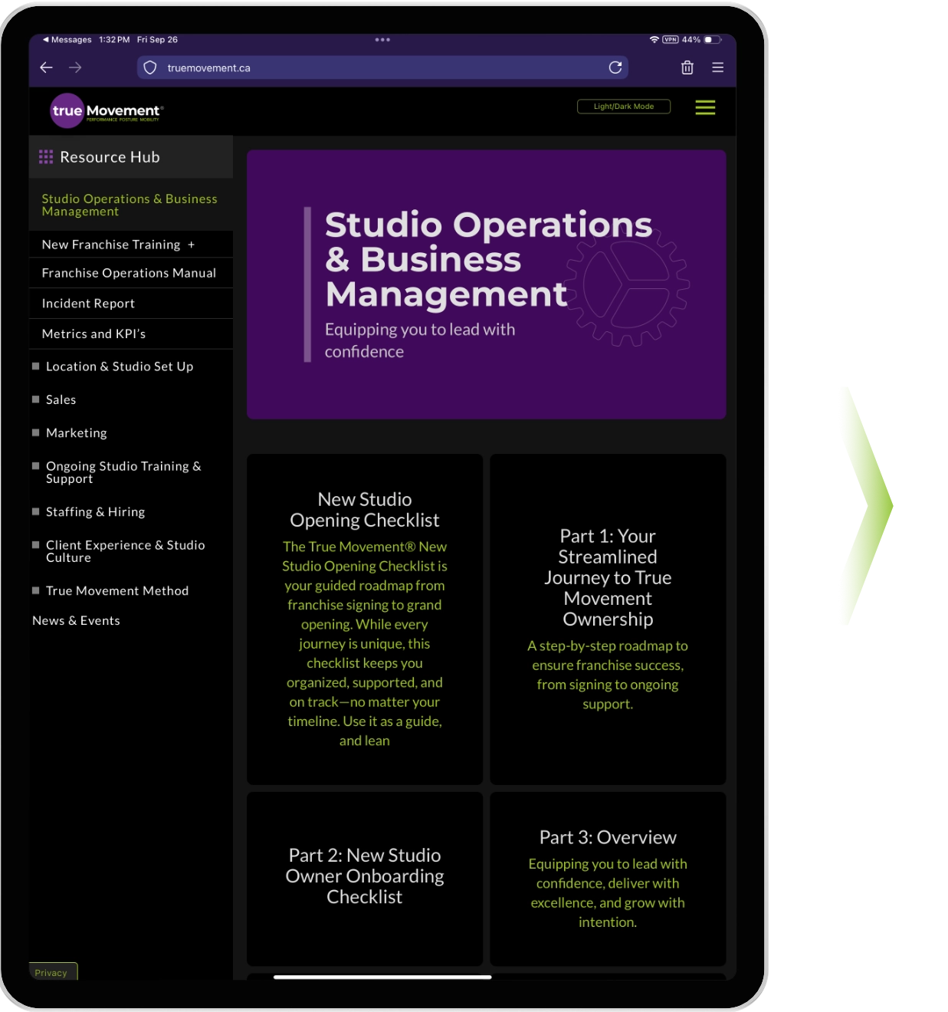Tap the three-dot multitasking indicator

pyautogui.click(x=382, y=40)
